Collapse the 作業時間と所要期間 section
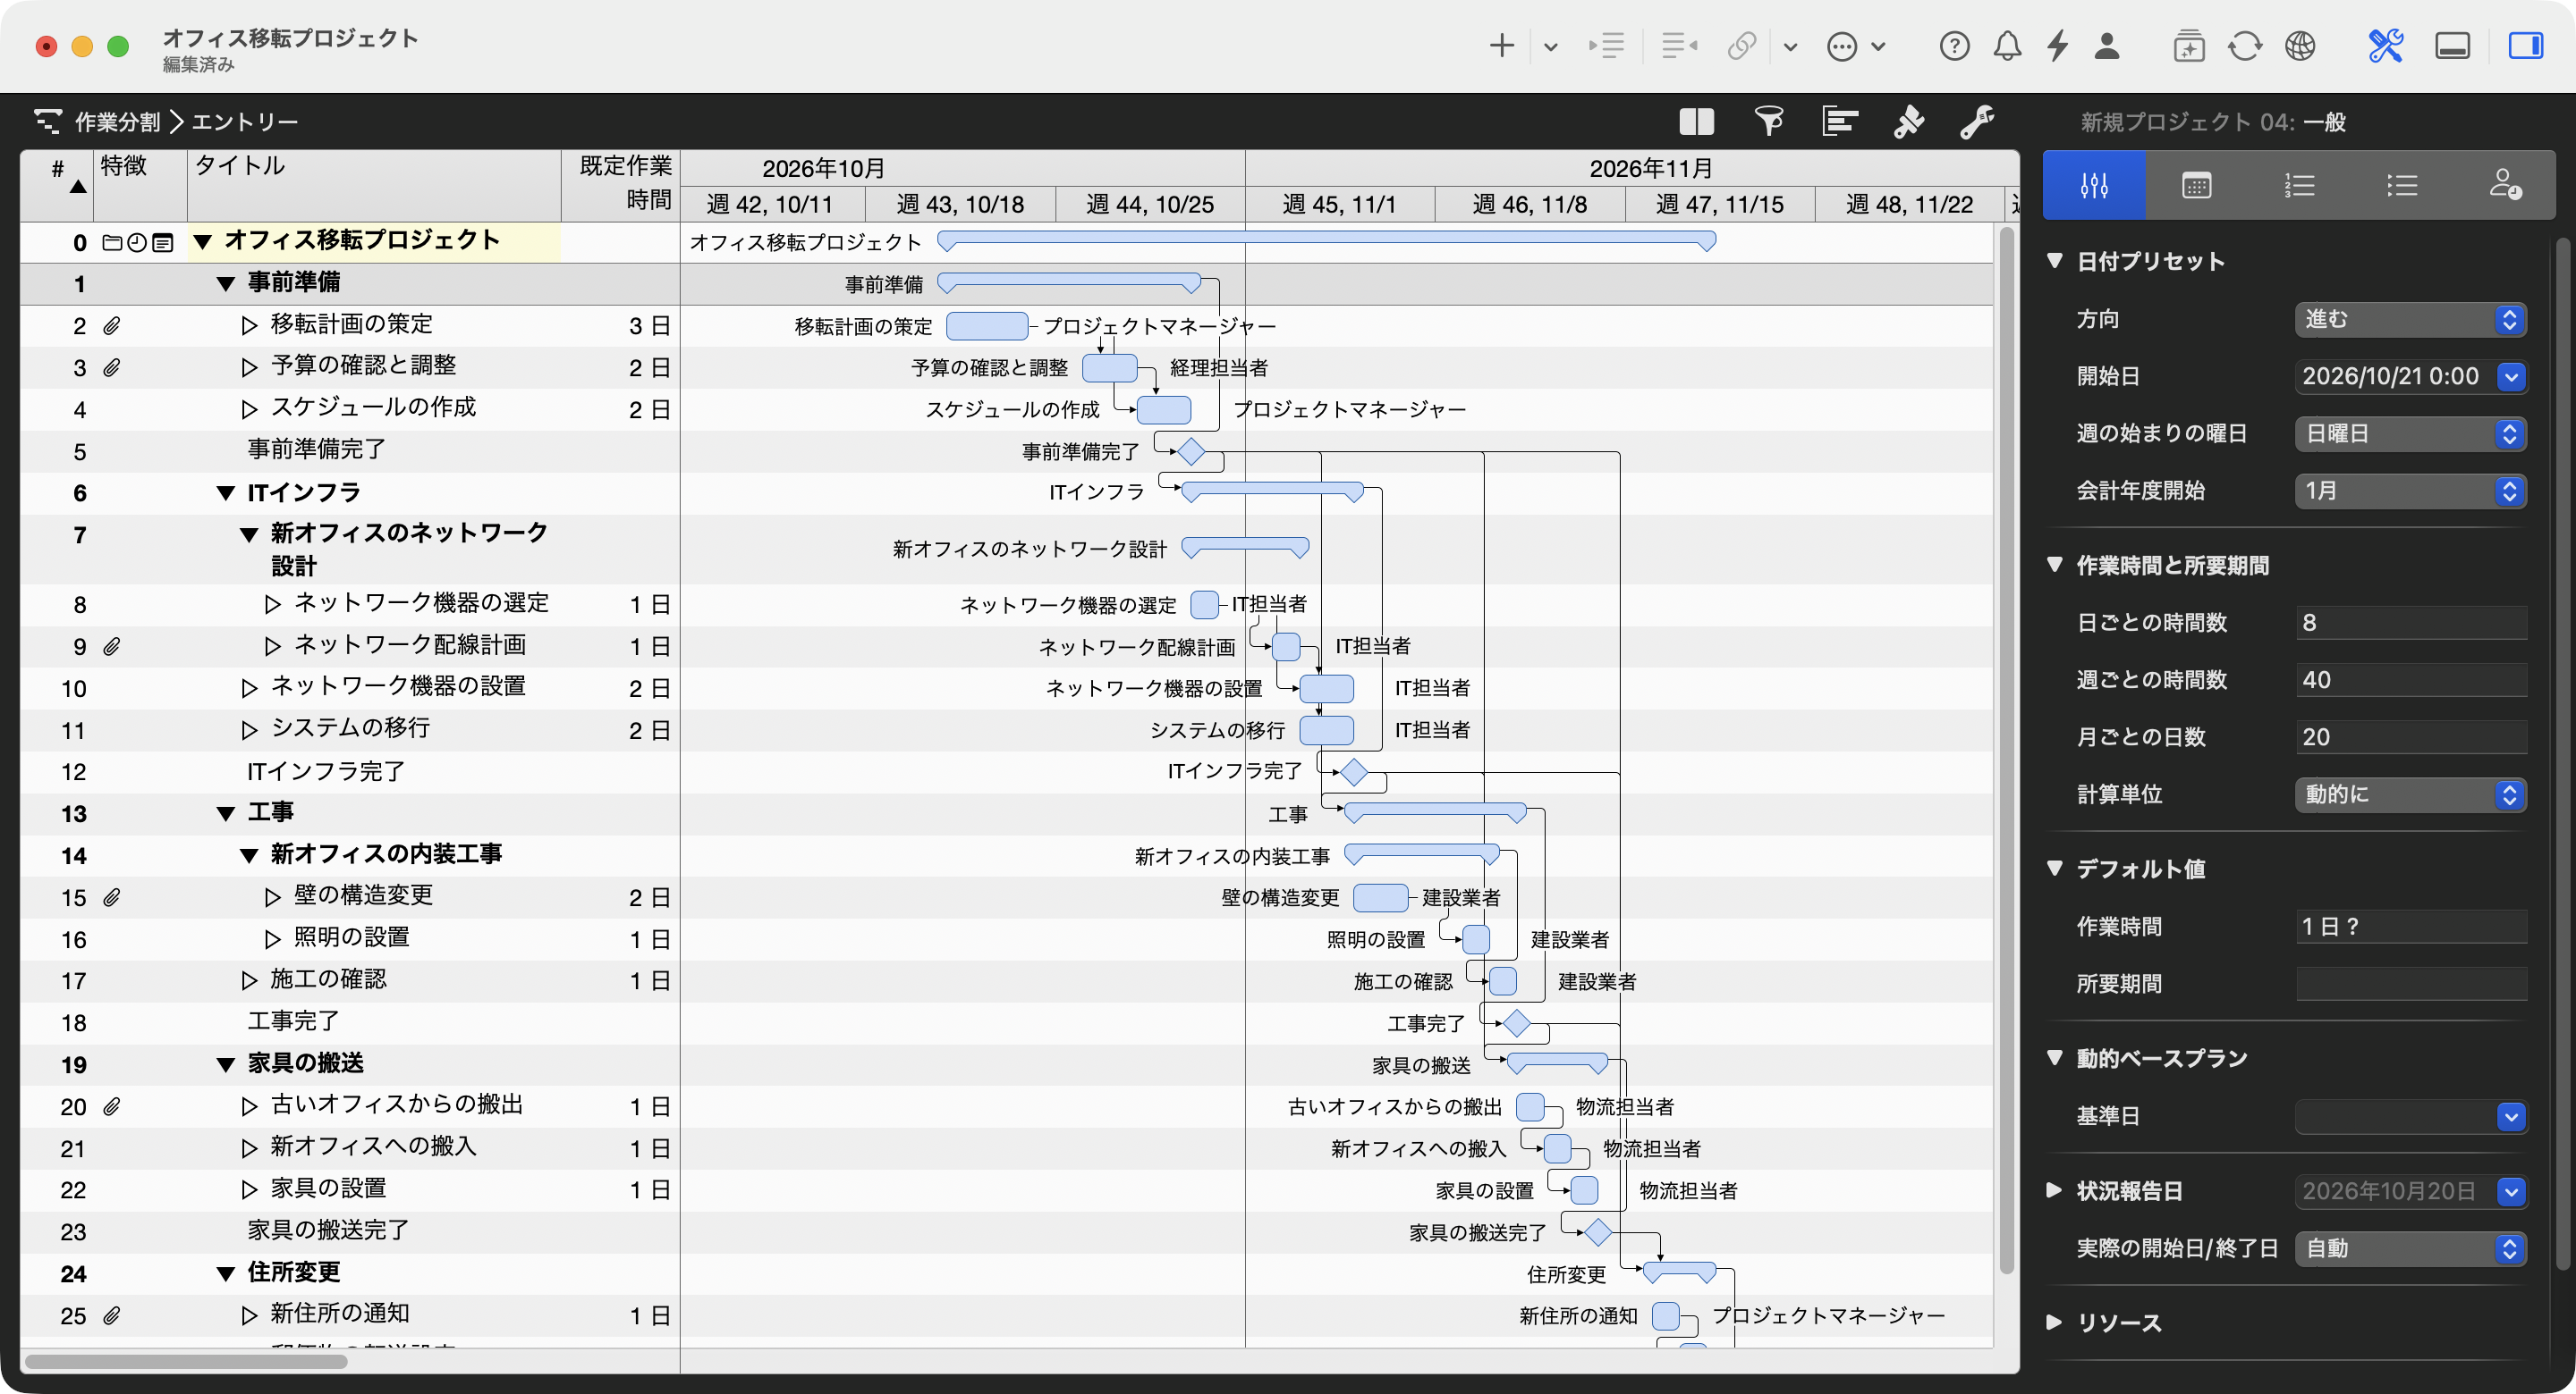Screen dimensions: 2576x1394 point(2055,565)
